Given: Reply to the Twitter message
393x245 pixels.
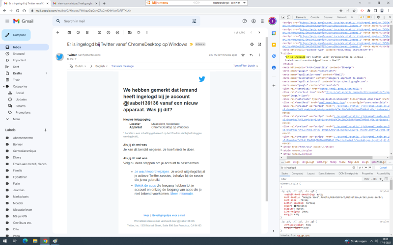Looking at the screenshot, I should point(251,55).
